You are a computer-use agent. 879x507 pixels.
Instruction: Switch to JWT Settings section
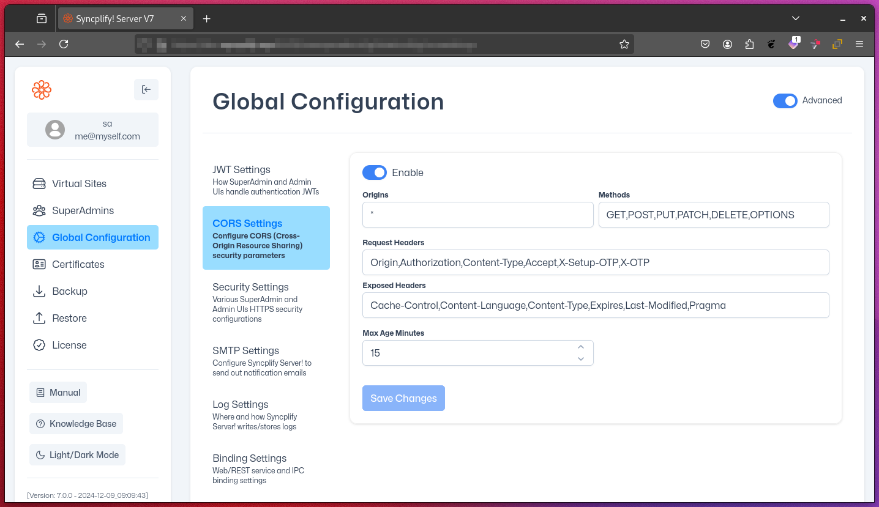pyautogui.click(x=241, y=169)
